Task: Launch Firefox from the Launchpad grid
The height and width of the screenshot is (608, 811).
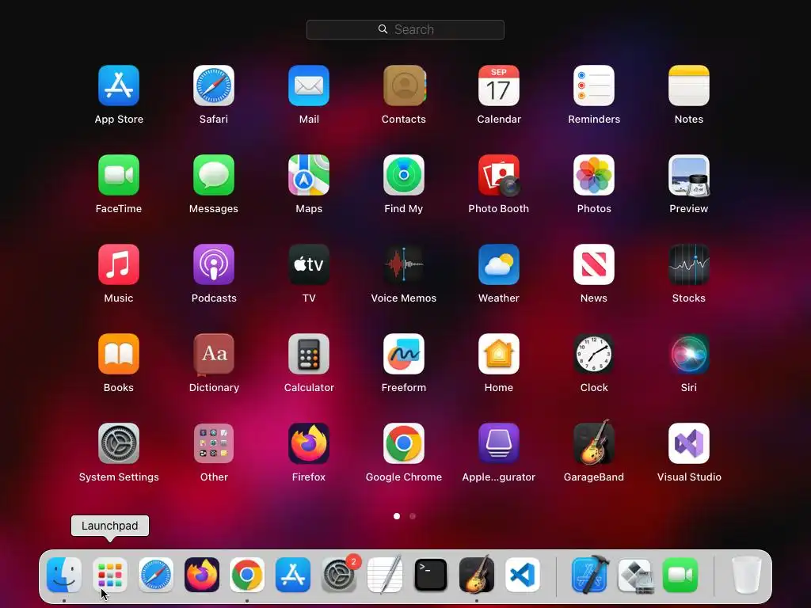Action: 309,443
